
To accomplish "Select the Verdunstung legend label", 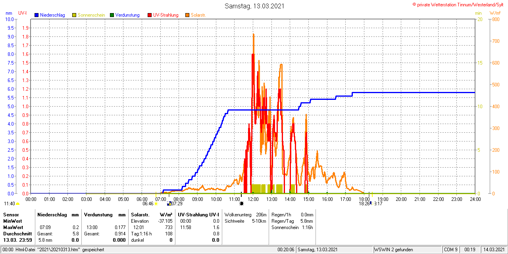I will (127, 15).
